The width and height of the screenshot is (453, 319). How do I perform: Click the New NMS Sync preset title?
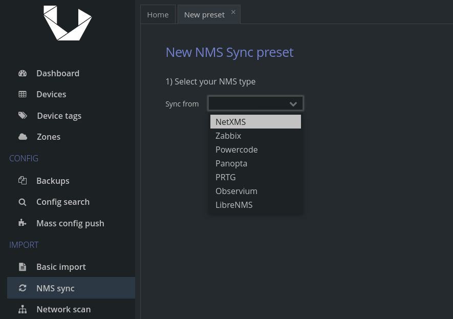coord(229,53)
